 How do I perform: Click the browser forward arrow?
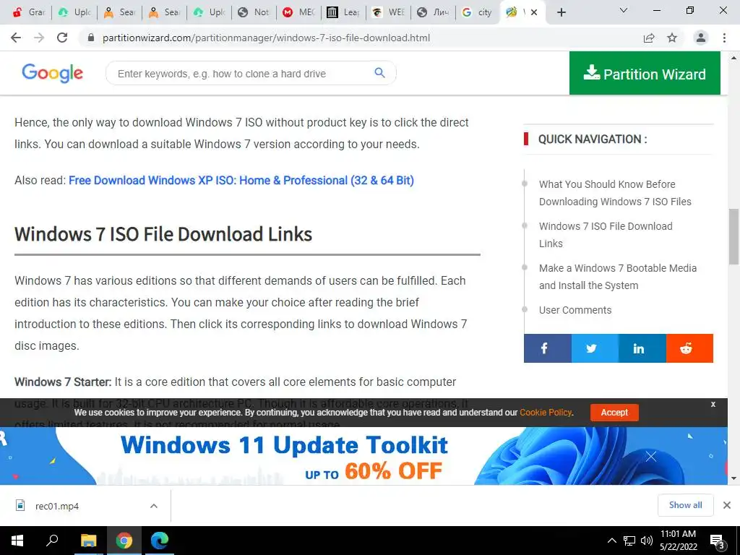(x=39, y=38)
